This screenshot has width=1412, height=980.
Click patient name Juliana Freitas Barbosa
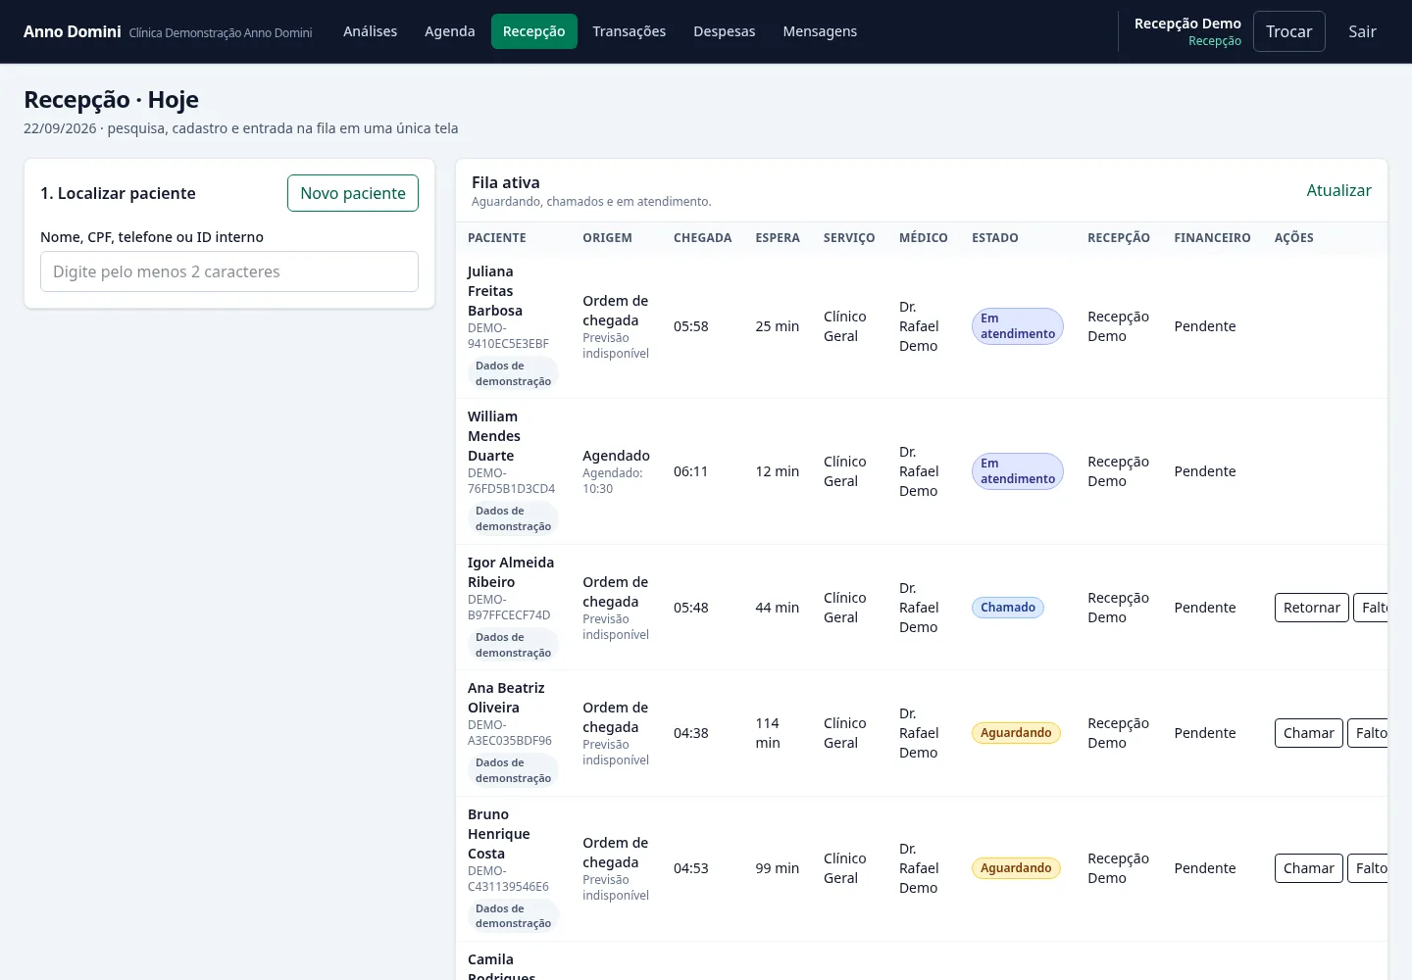click(495, 291)
